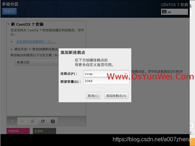The image size is (195, 146).
Task: Click the Done 完成(D) button
Action: coord(9,12)
